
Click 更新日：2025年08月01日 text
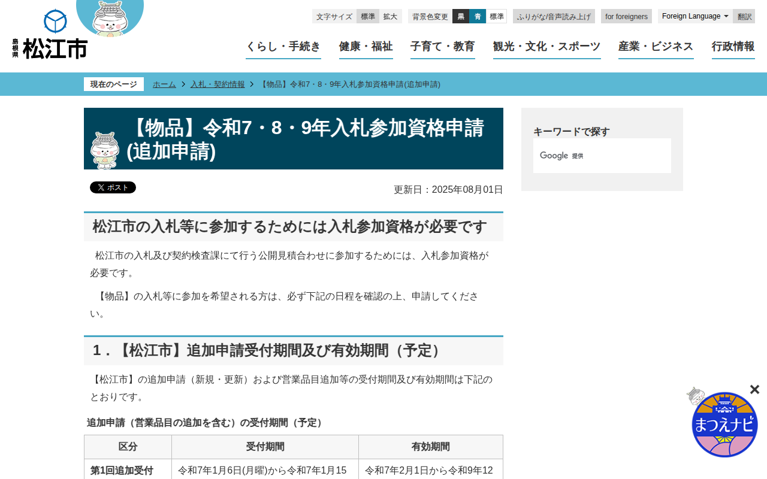coord(448,190)
